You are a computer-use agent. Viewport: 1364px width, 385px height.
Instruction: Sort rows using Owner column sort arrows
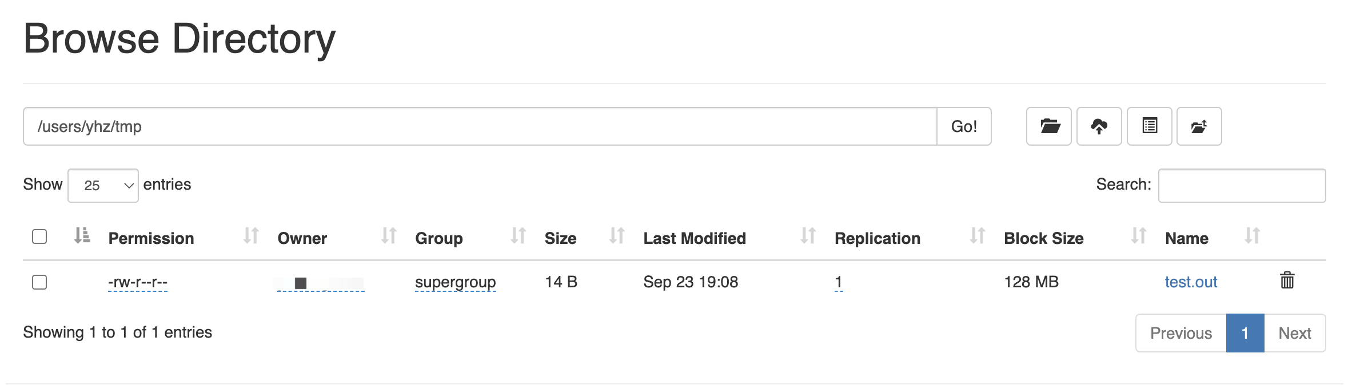(x=389, y=235)
